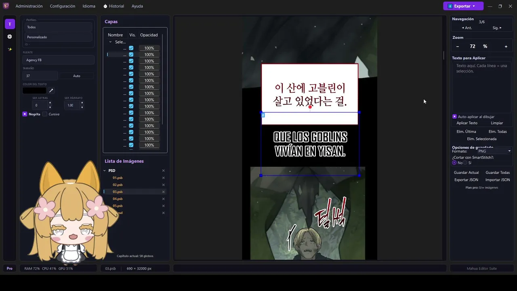Collapse the Sele... group in layers
The height and width of the screenshot is (291, 517).
110,42
